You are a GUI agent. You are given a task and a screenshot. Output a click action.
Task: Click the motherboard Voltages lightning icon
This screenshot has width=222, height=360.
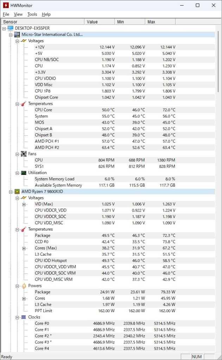pyautogui.click(x=24, y=41)
